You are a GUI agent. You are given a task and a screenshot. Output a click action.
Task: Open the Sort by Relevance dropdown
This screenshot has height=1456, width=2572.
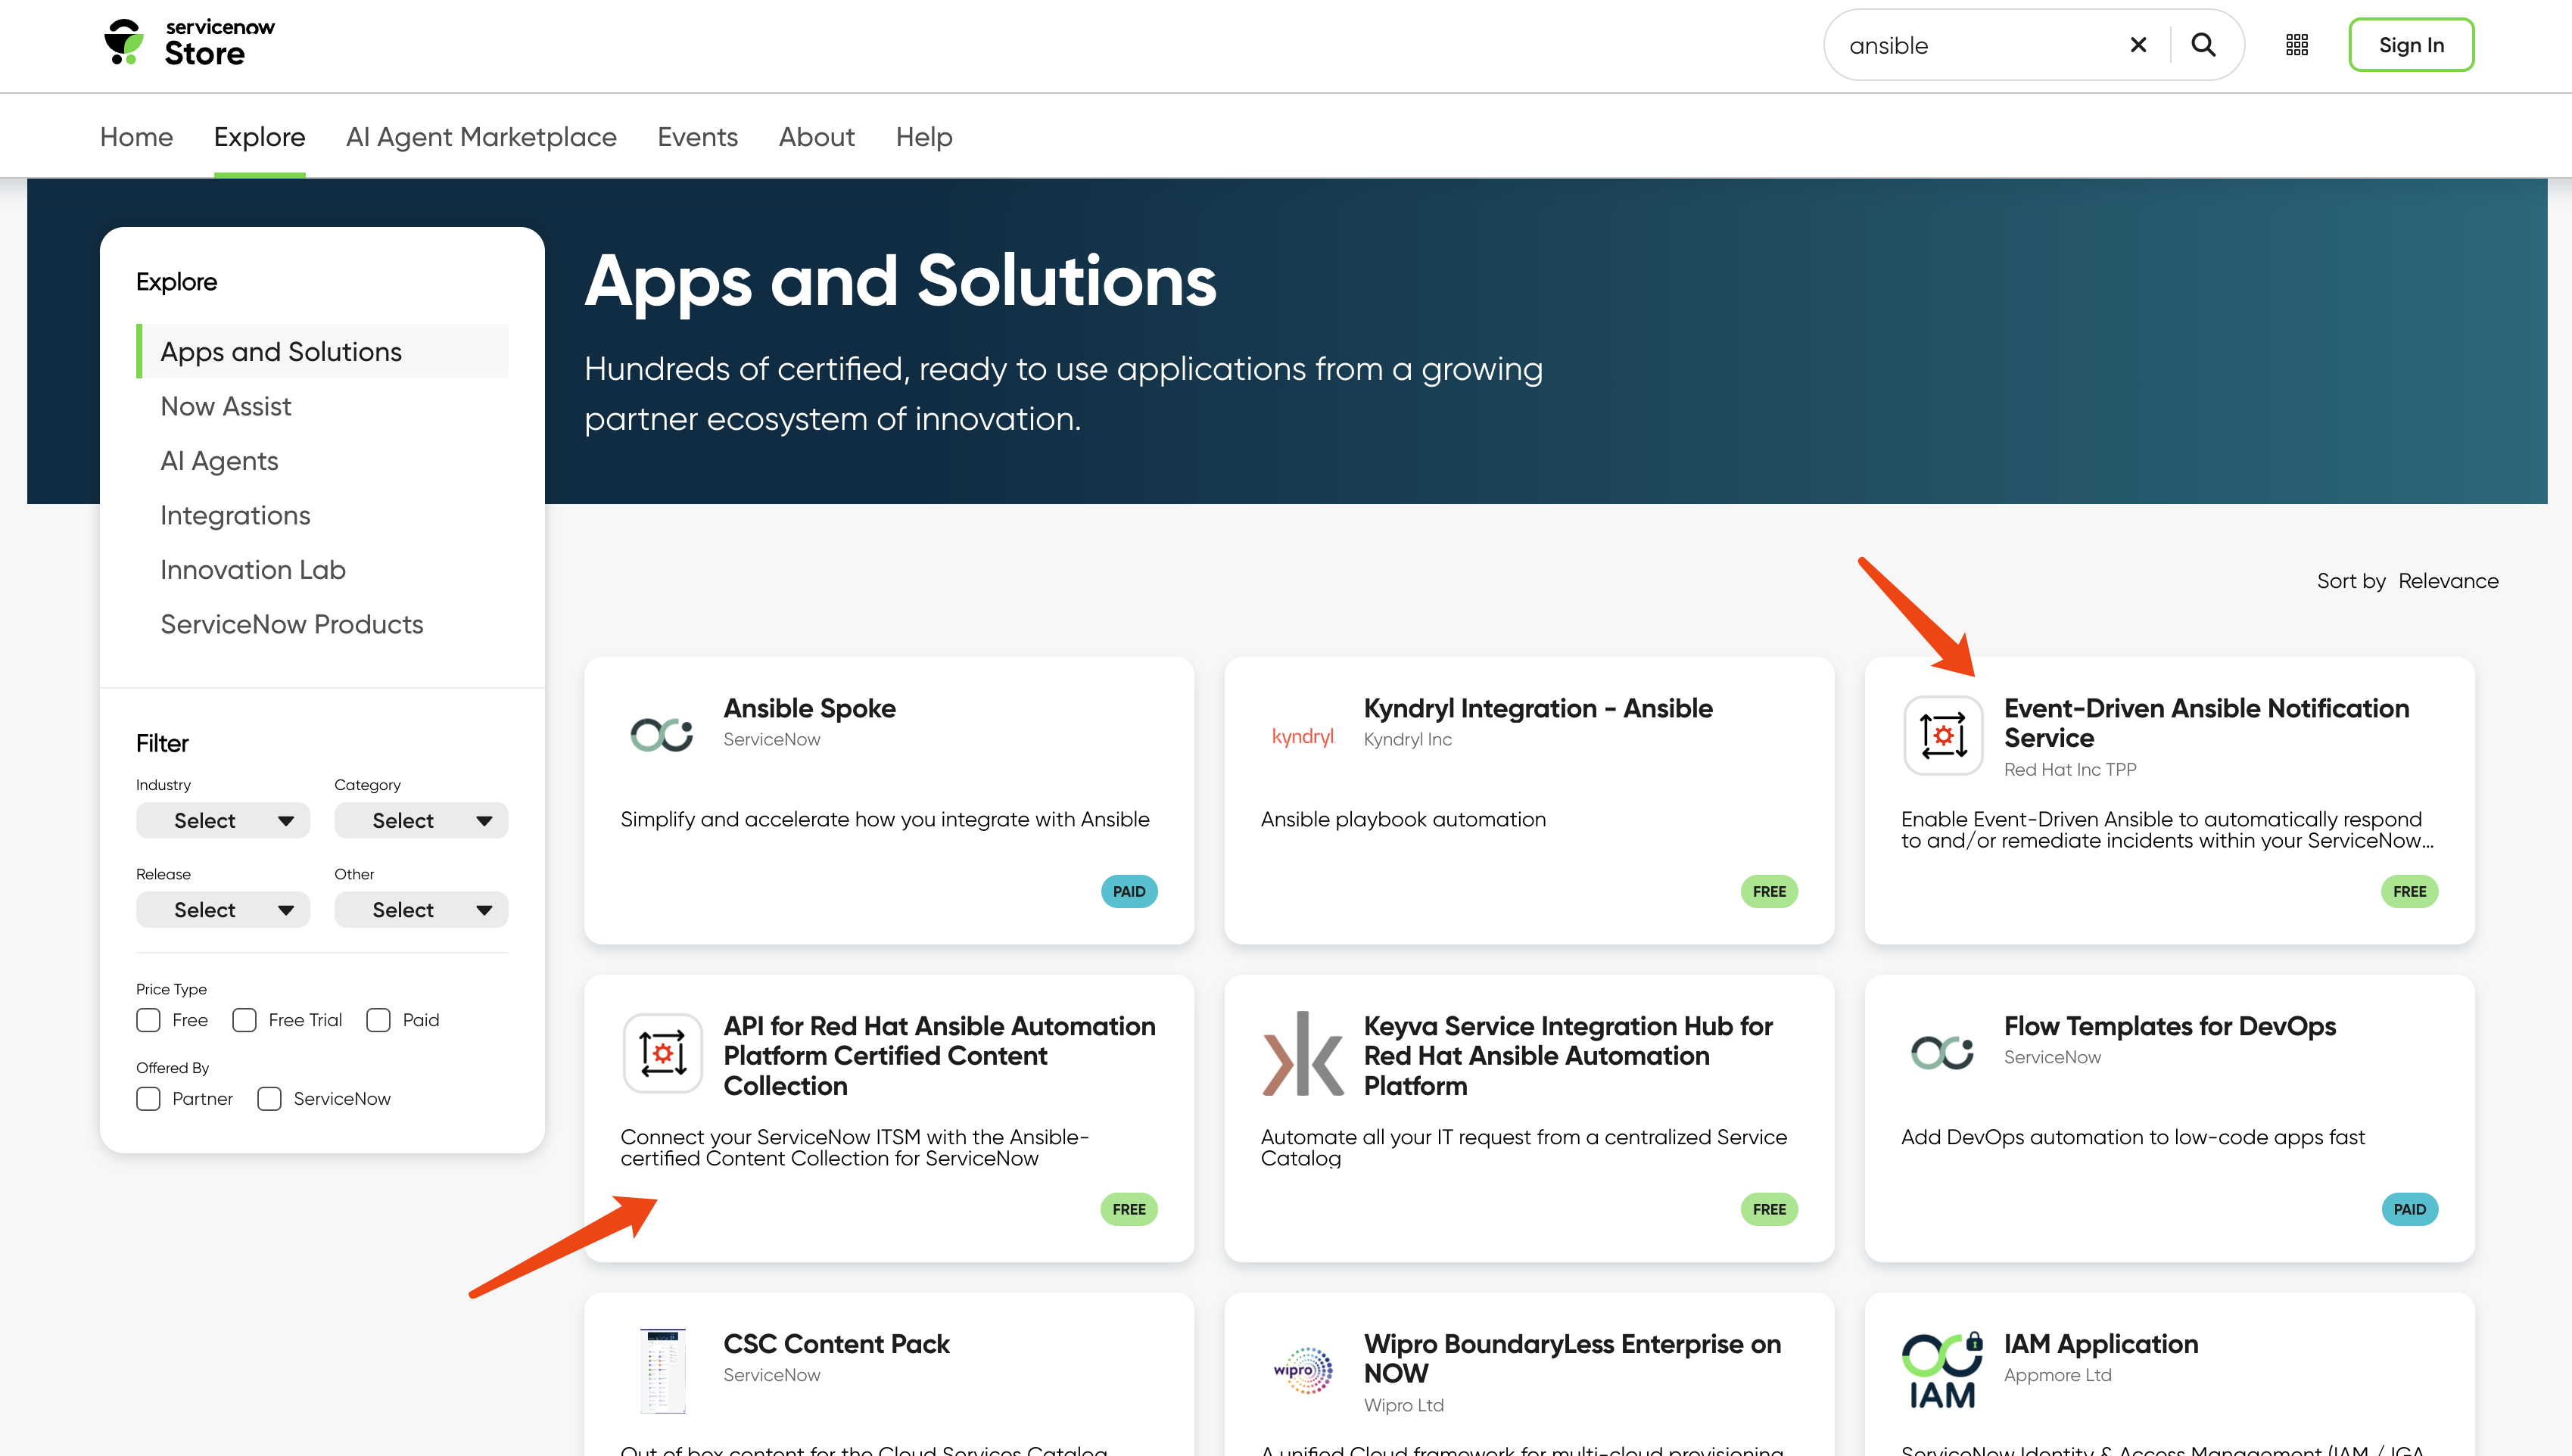[x=2447, y=581]
